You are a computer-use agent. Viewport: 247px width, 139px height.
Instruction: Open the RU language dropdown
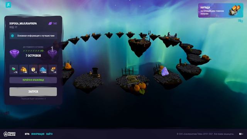pos(241,134)
